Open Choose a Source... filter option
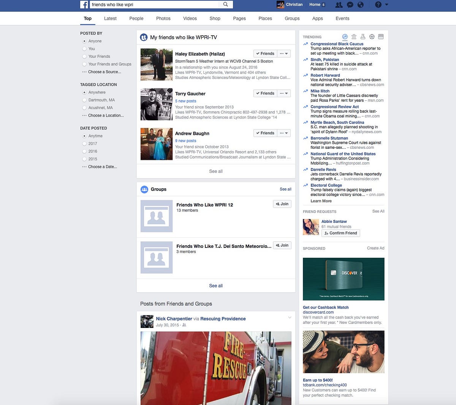The width and height of the screenshot is (456, 405). [x=104, y=72]
